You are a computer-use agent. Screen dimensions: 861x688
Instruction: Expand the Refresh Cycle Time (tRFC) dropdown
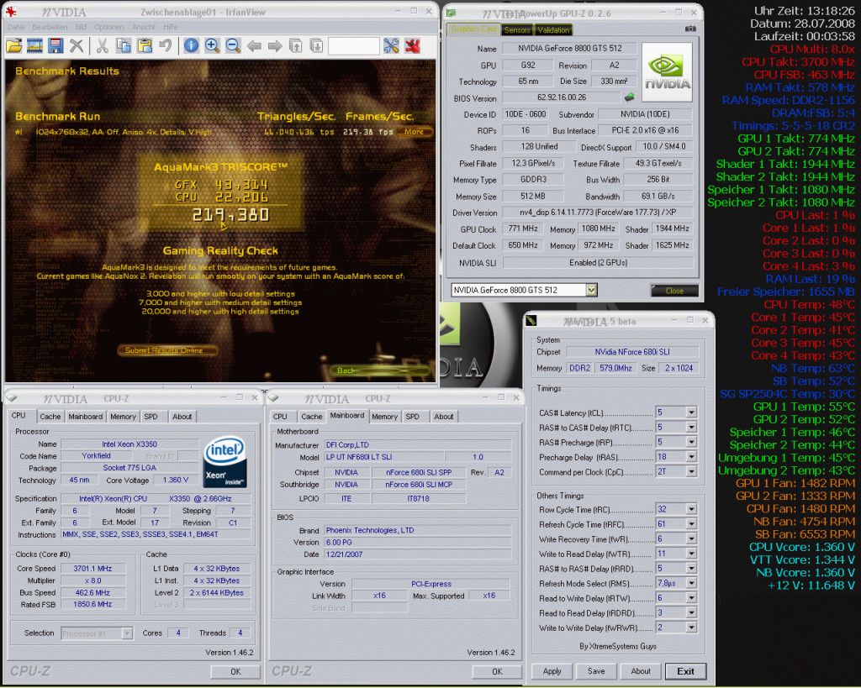click(691, 524)
